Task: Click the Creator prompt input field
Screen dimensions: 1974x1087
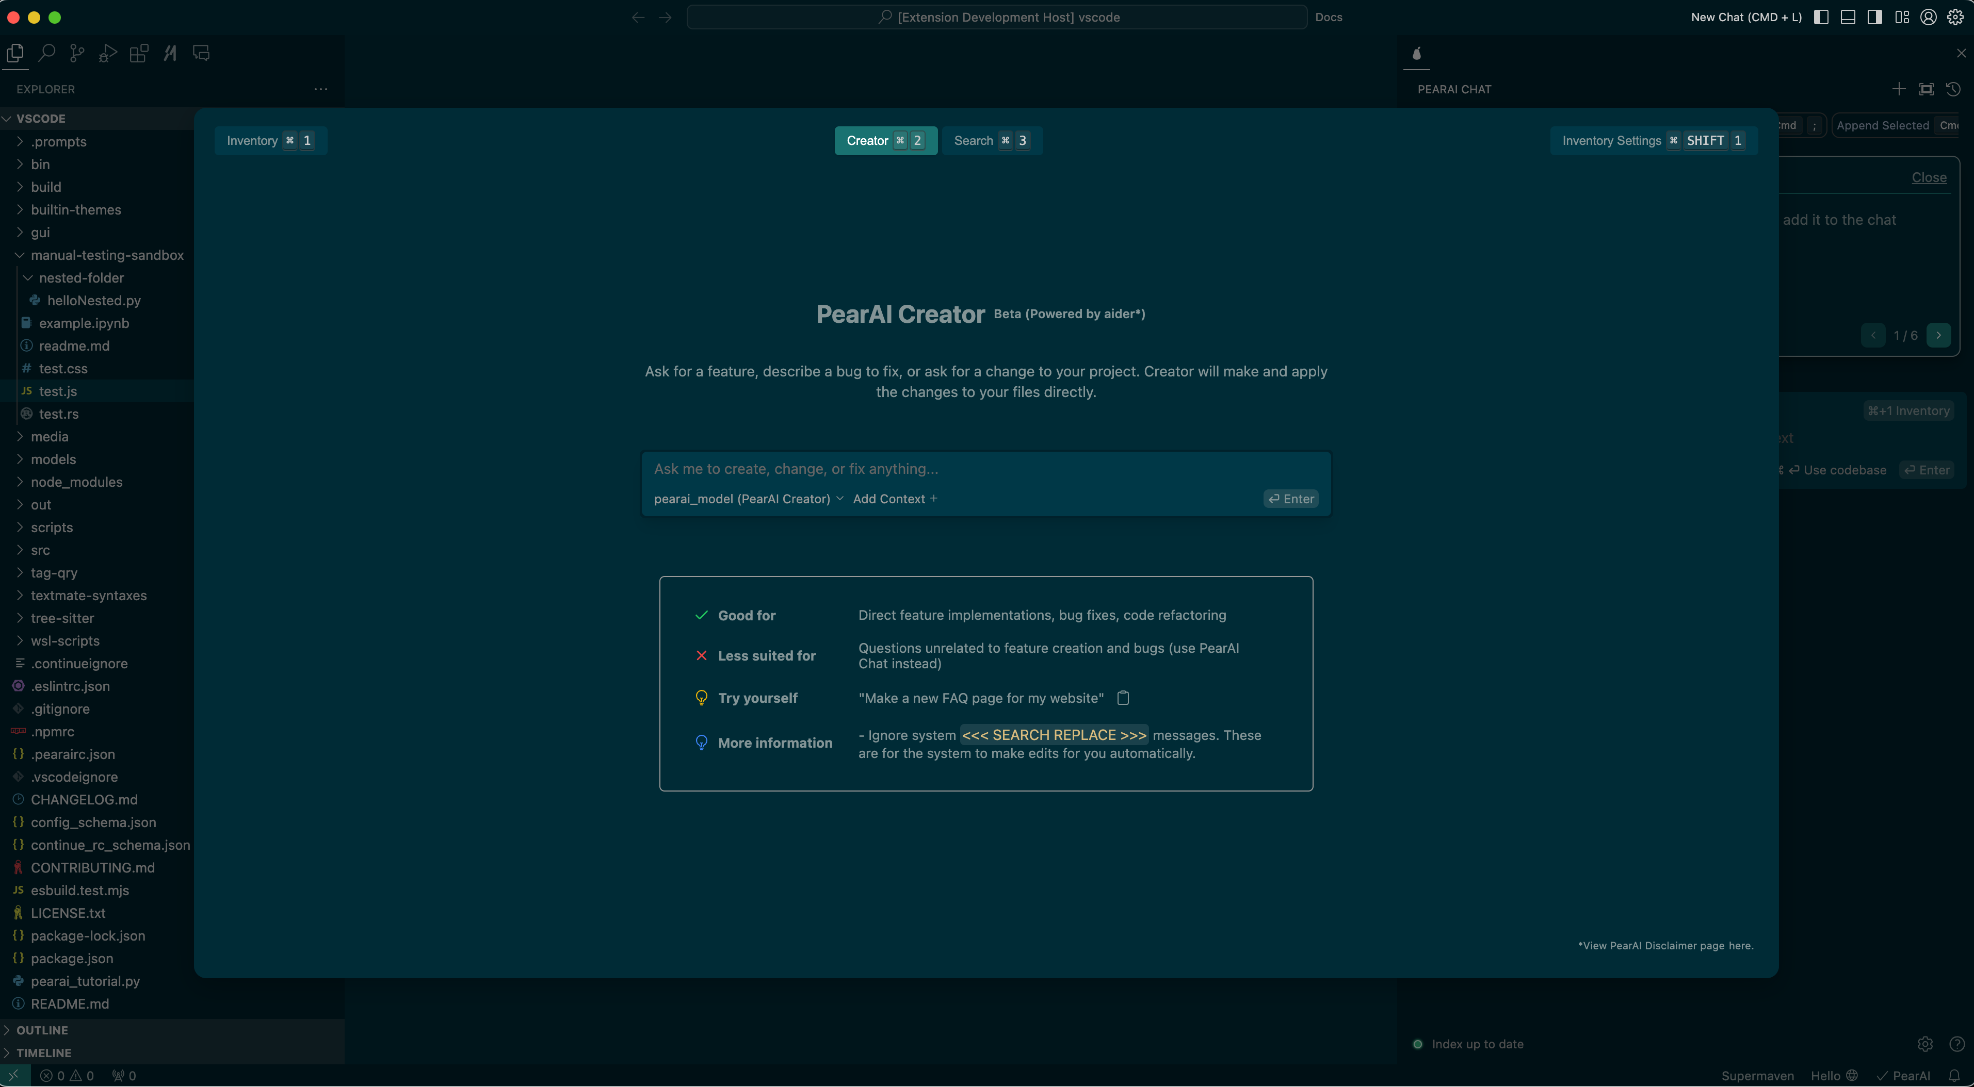Action: click(x=985, y=469)
